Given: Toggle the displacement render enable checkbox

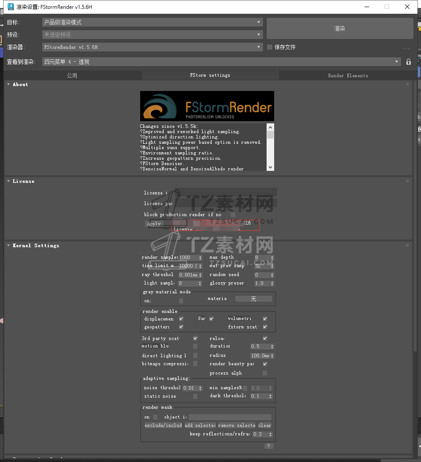Looking at the screenshot, I should 181,319.
